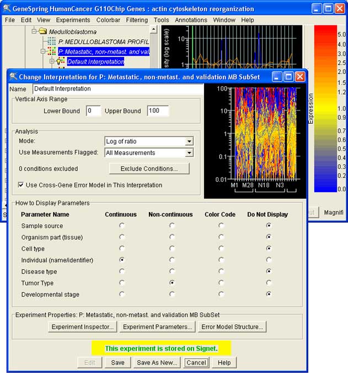Click the Change Interpretation dialog title icon
348x373 pixels.
point(13,77)
